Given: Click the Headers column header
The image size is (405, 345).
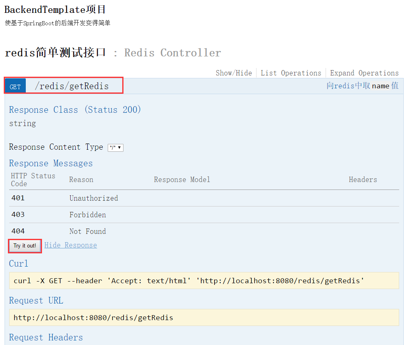Looking at the screenshot, I should coord(363,180).
